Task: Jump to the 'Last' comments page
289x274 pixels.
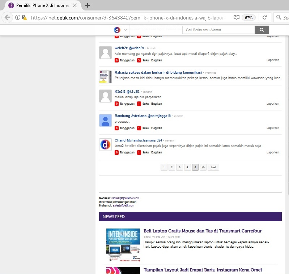Action: pos(213,167)
